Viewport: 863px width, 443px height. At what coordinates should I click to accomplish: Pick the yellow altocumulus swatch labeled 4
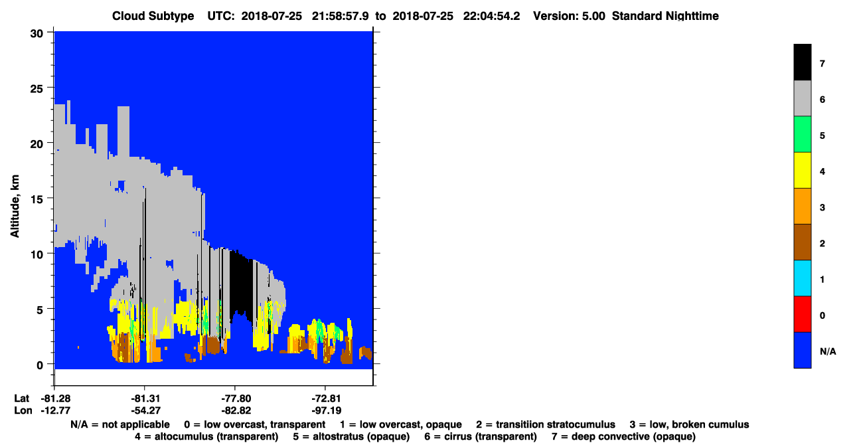(802, 170)
